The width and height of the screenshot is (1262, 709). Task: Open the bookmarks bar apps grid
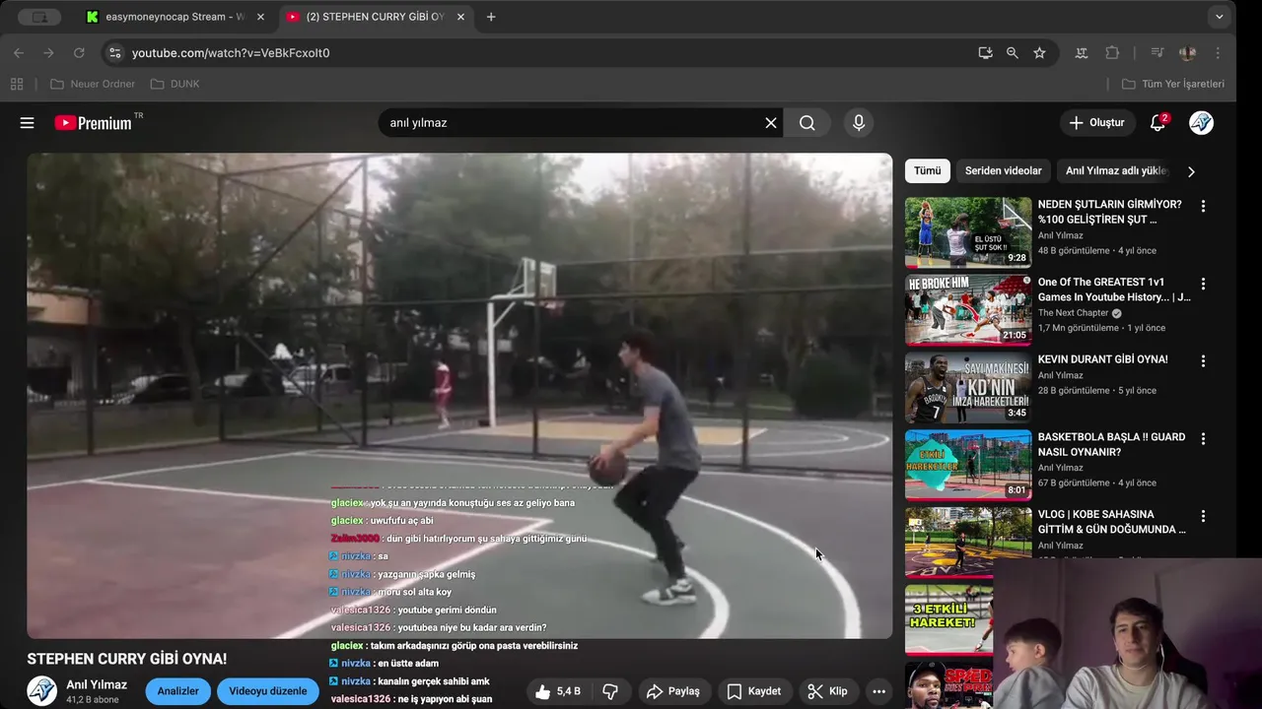click(17, 84)
